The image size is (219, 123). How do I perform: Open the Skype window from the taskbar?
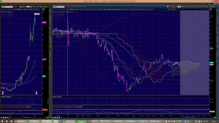pos(143,121)
